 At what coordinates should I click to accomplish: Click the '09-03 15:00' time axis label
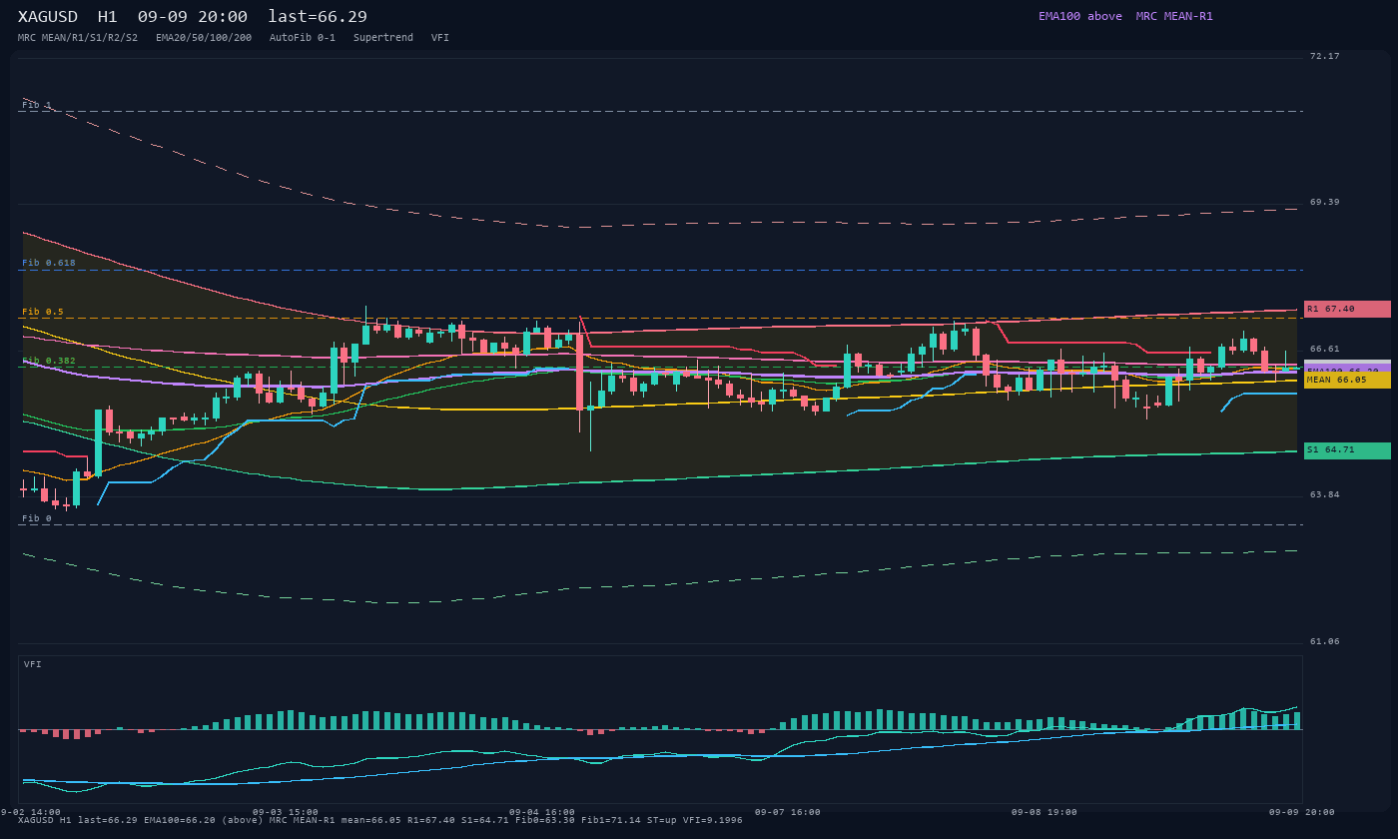click(x=286, y=812)
